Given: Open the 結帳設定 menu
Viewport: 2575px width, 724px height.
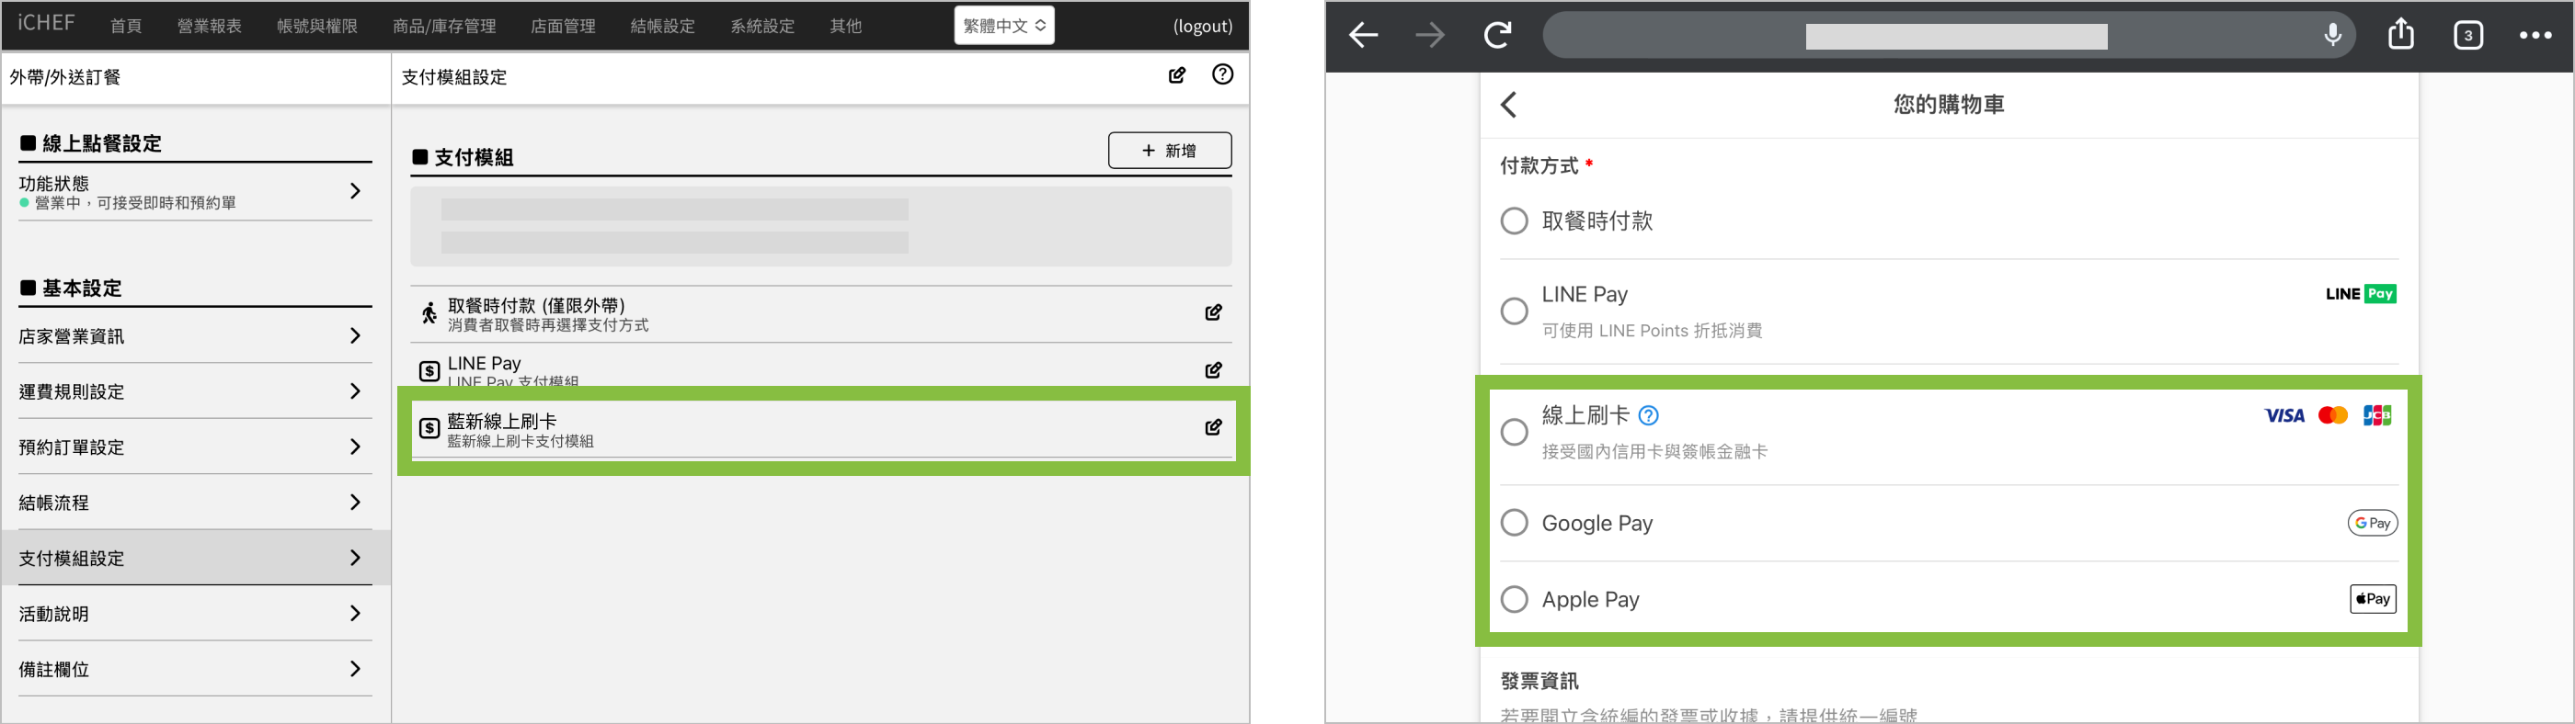Looking at the screenshot, I should (x=662, y=26).
